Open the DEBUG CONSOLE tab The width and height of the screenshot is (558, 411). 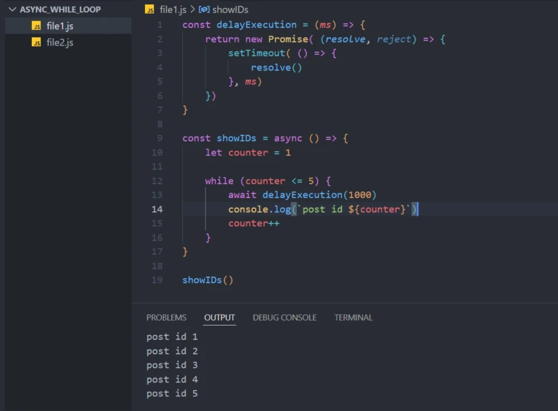tap(284, 317)
